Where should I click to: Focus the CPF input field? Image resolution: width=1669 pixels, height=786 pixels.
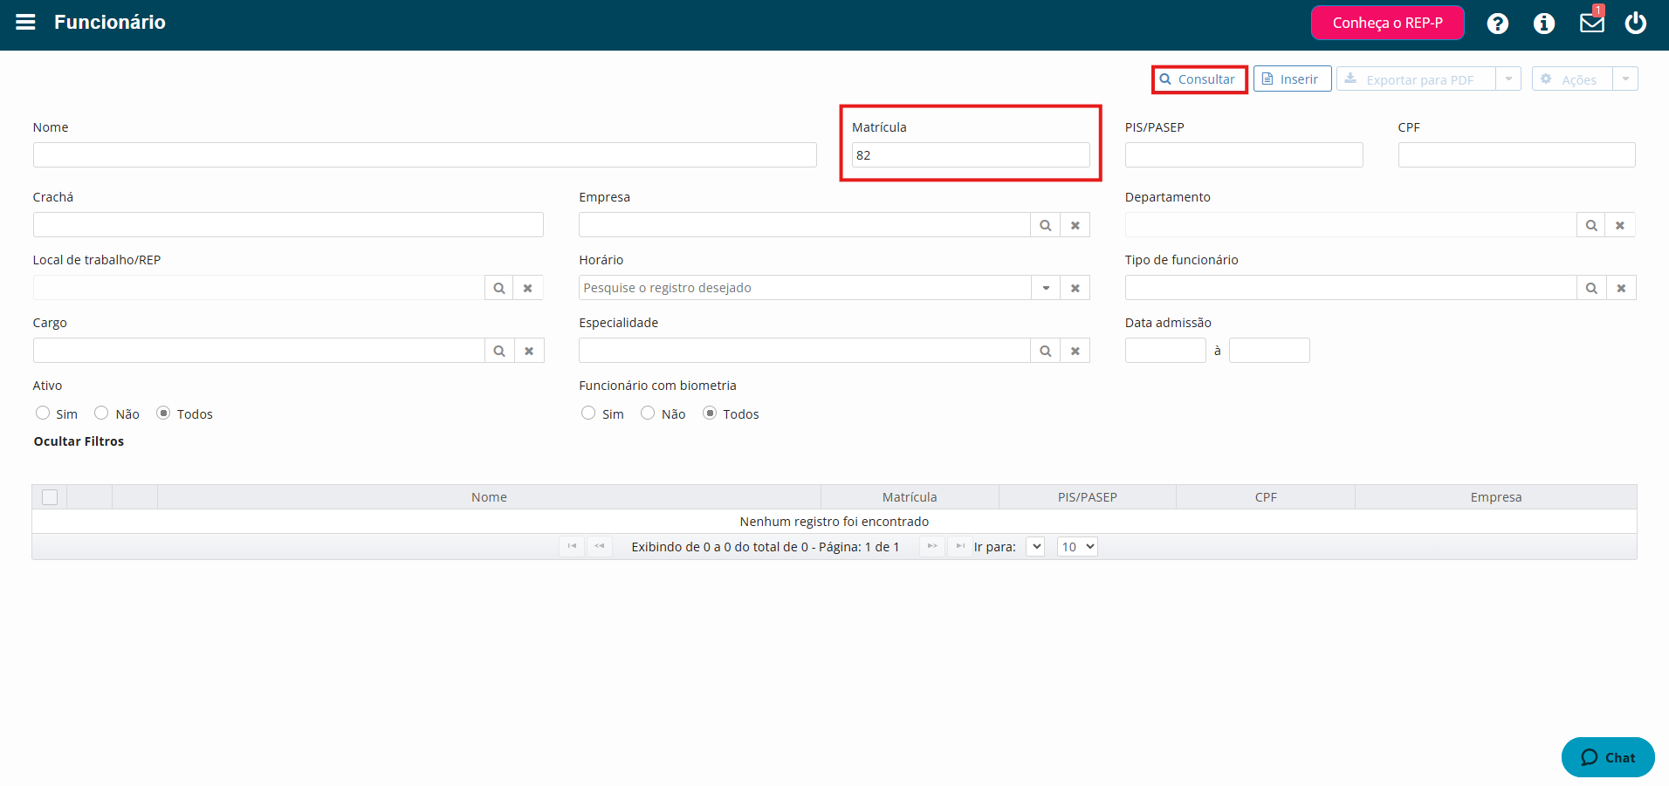point(1516,155)
